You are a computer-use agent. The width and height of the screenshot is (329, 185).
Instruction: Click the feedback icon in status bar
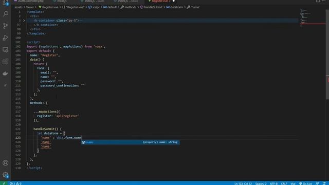(317, 183)
